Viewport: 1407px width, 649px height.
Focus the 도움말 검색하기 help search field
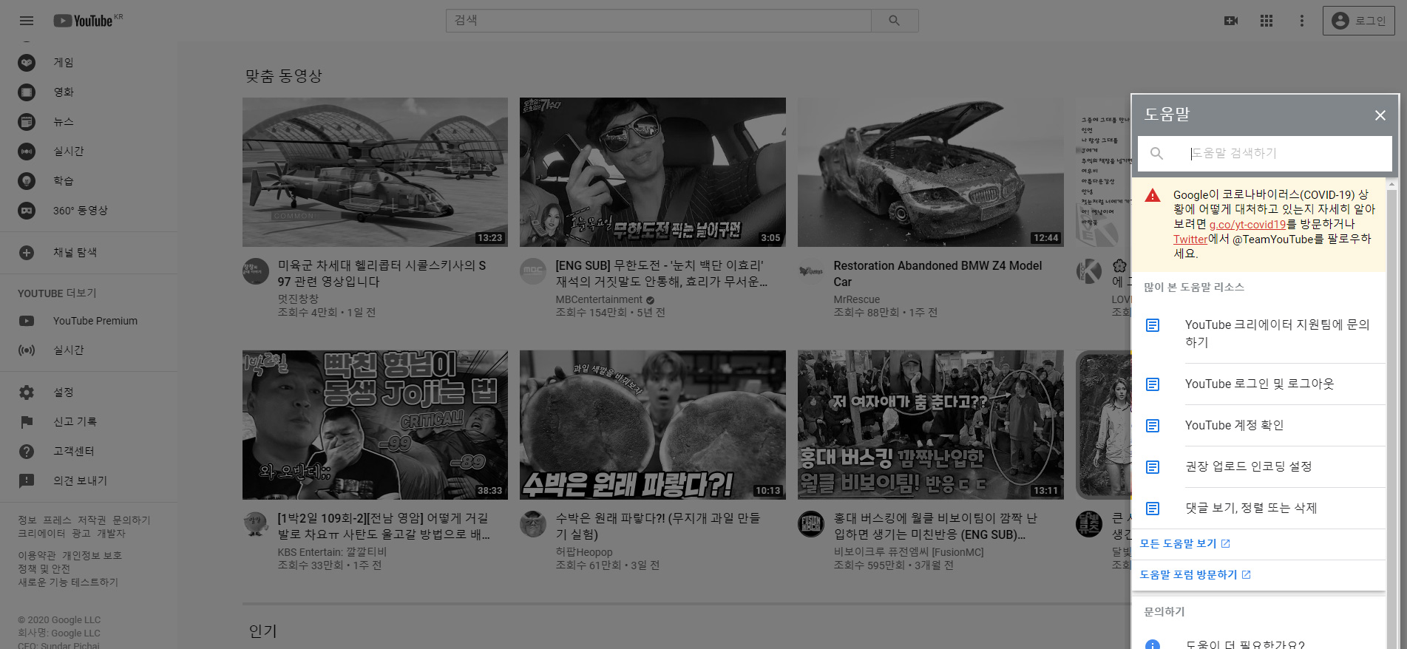coord(1286,154)
